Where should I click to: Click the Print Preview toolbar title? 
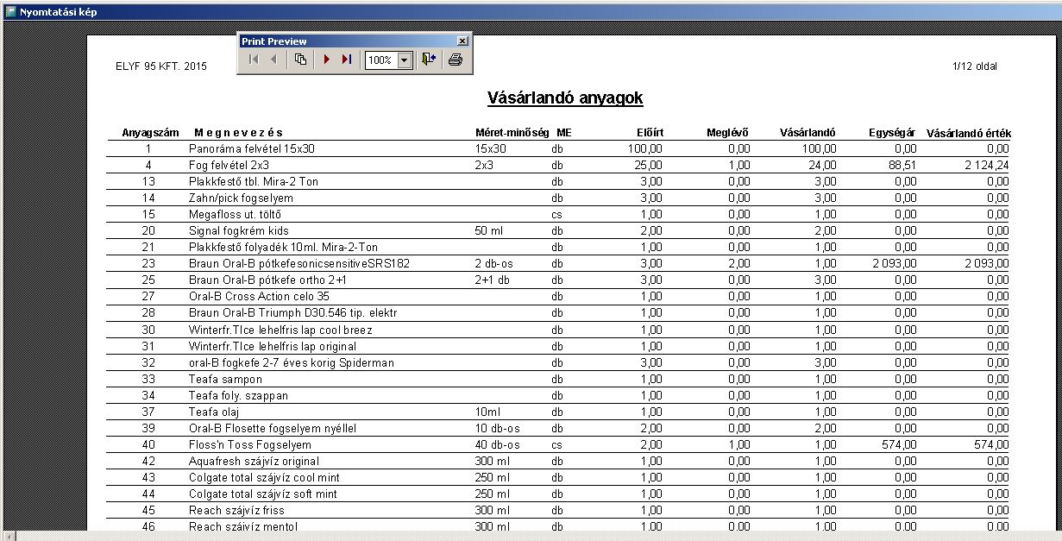click(x=273, y=41)
